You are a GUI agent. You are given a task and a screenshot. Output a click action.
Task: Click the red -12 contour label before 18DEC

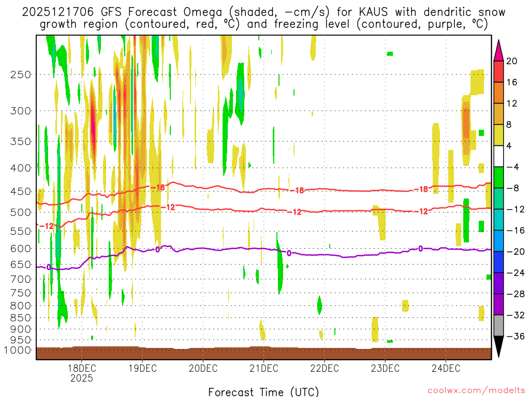click(47, 226)
